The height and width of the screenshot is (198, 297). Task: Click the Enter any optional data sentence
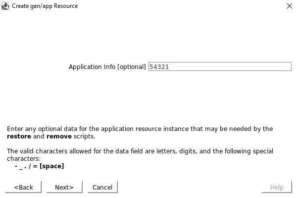click(x=140, y=132)
